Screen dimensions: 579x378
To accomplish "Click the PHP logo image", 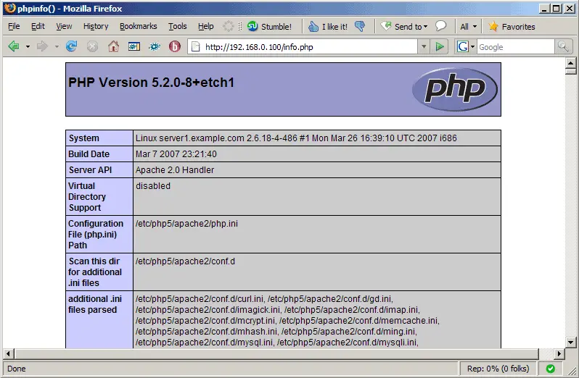I will (455, 89).
